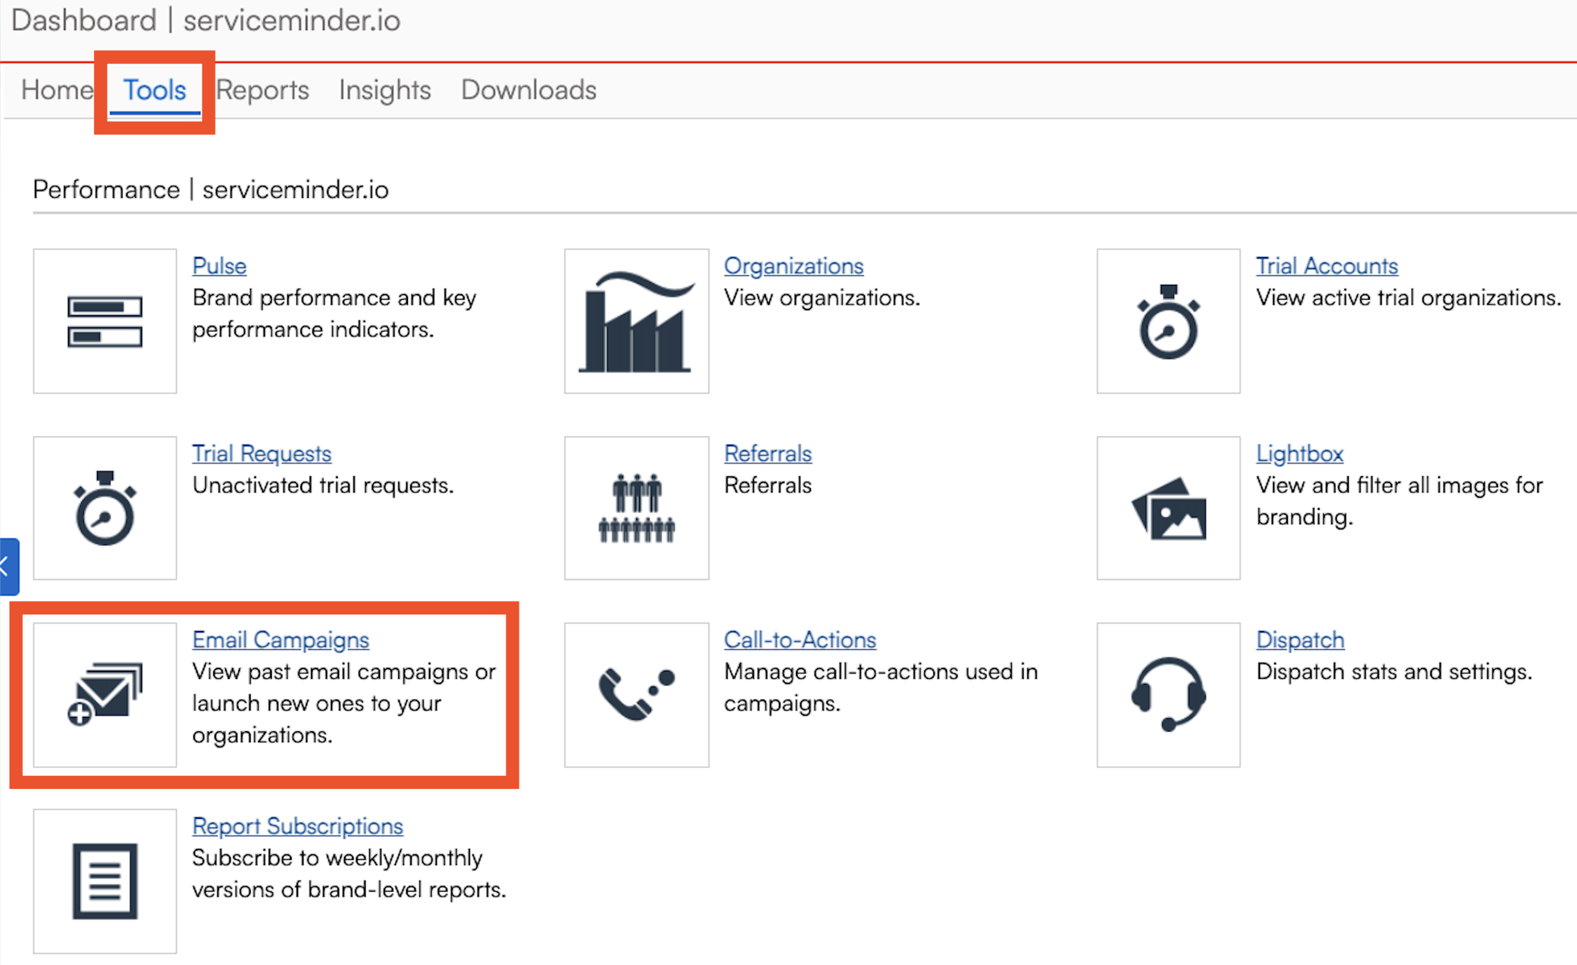
Task: Click the Dispatch headset icon
Action: click(1168, 695)
